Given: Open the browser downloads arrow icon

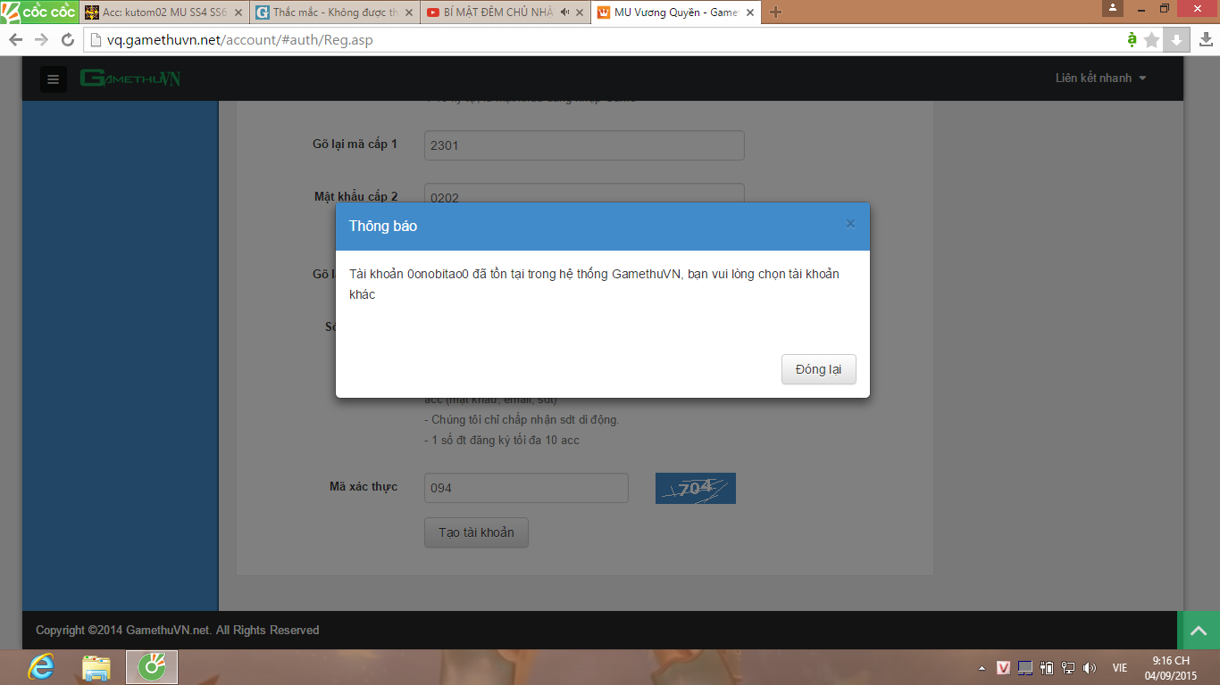Looking at the screenshot, I should (1176, 40).
